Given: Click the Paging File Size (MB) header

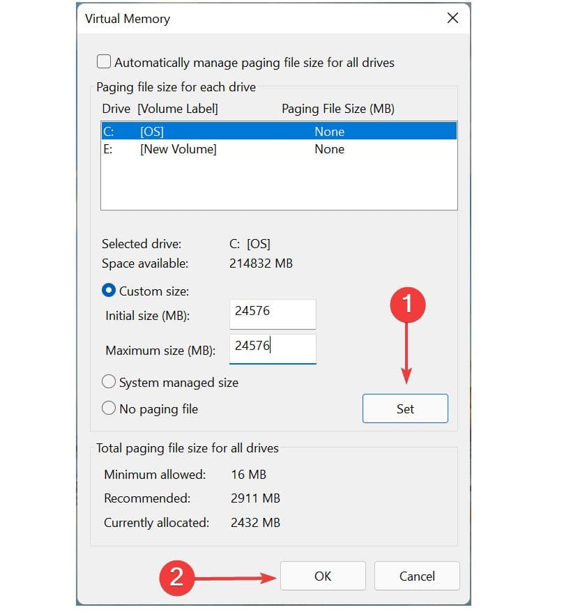Looking at the screenshot, I should click(x=338, y=109).
